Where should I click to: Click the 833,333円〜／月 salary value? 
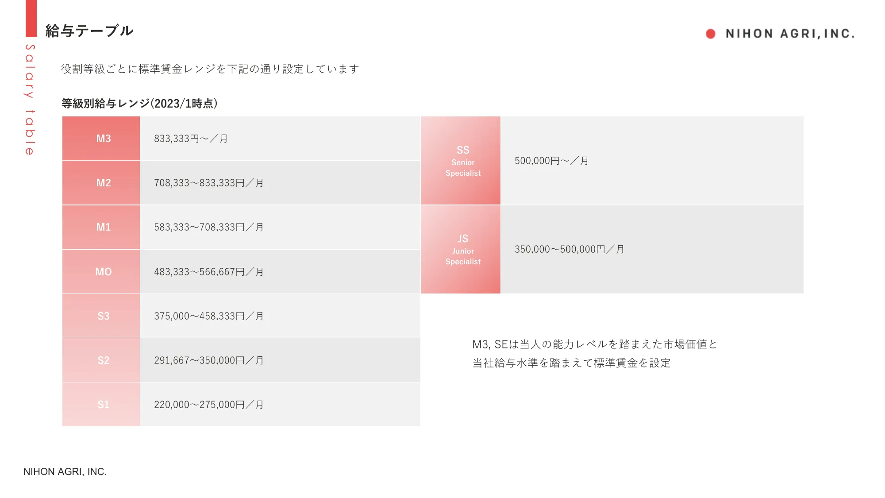point(191,139)
